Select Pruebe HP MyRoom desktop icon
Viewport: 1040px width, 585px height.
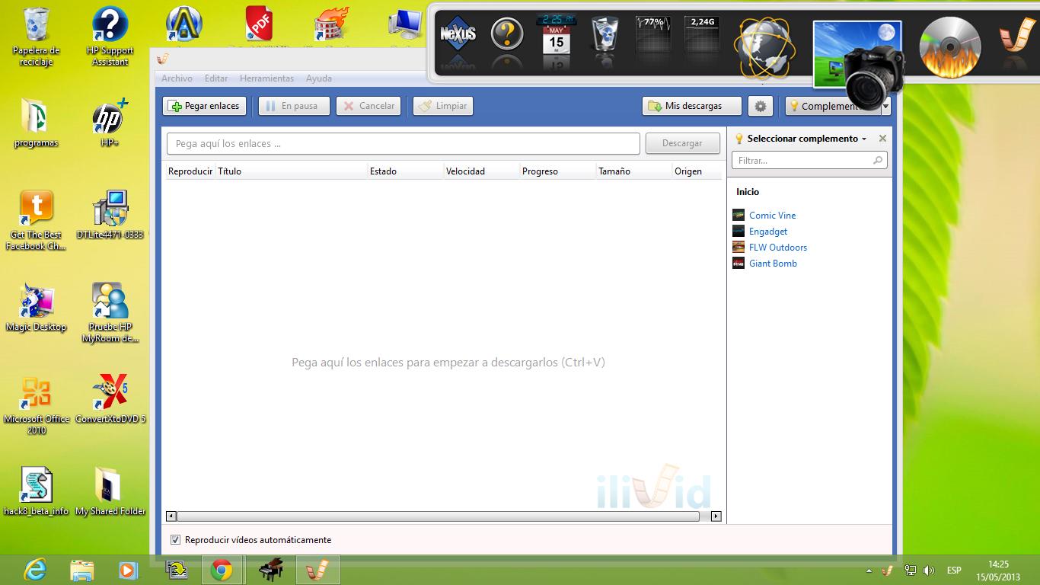[110, 313]
